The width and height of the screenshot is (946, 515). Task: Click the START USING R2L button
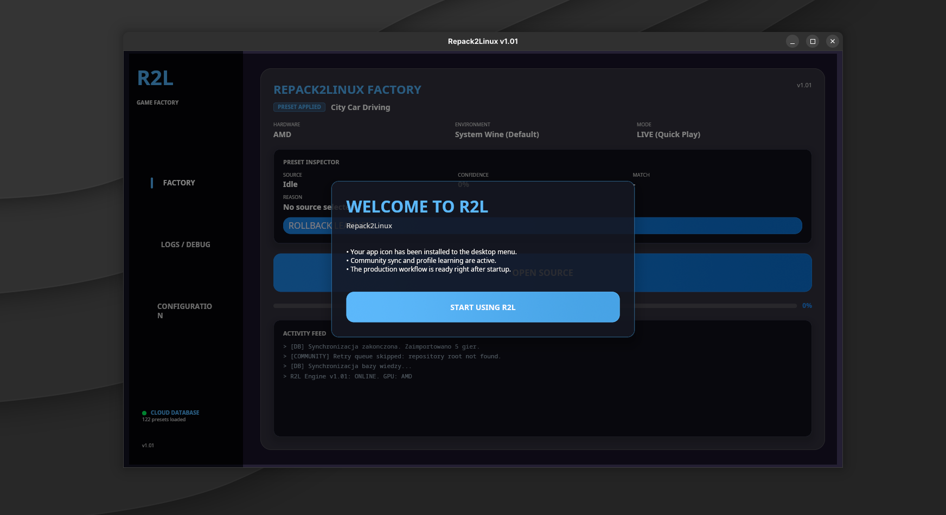(x=483, y=307)
